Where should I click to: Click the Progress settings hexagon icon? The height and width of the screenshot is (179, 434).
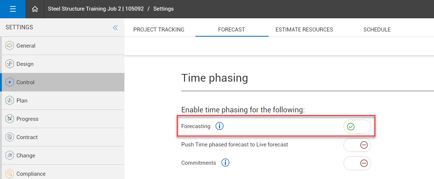click(x=10, y=119)
